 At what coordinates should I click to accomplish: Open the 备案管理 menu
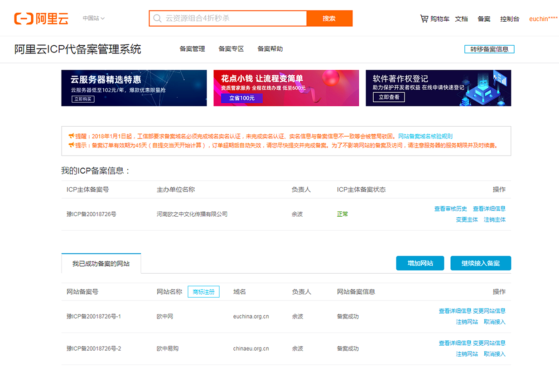[192, 49]
